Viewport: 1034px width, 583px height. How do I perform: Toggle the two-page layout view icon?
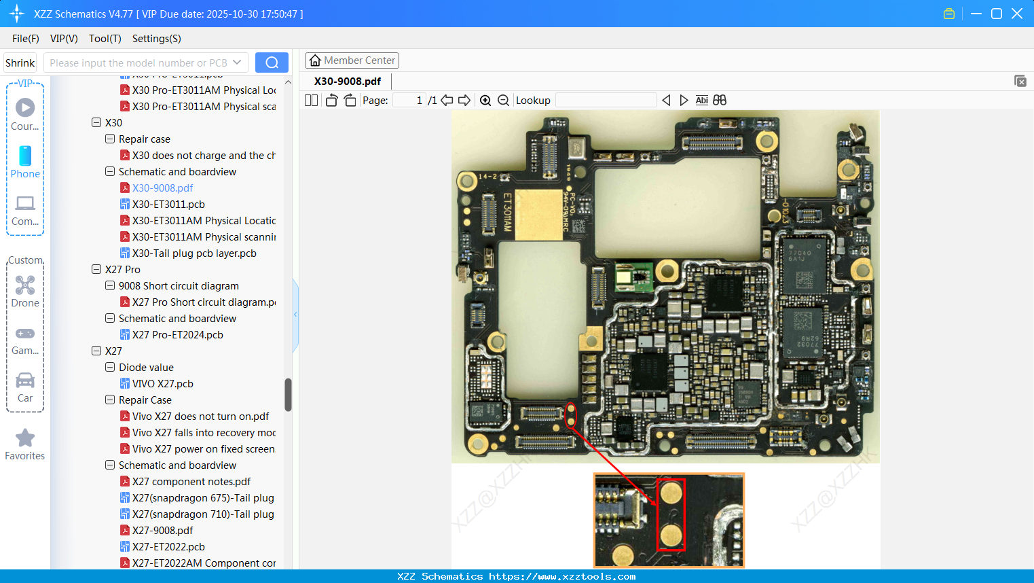[x=311, y=101]
